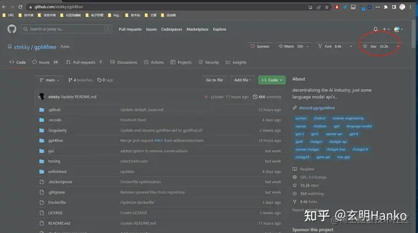Open the .github folder
The image size is (418, 233).
55,110
